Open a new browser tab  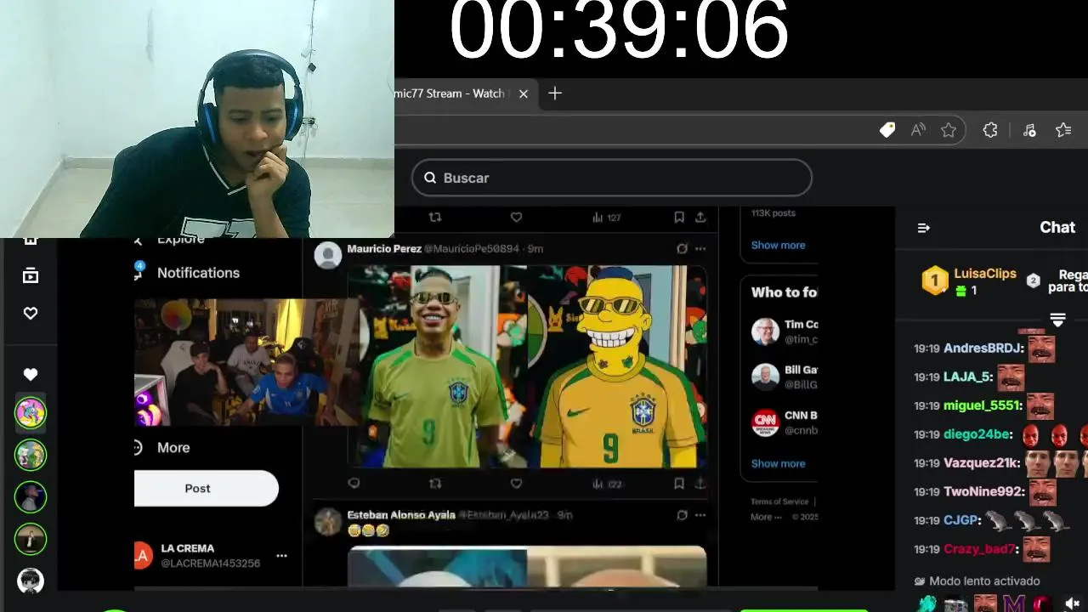[555, 93]
